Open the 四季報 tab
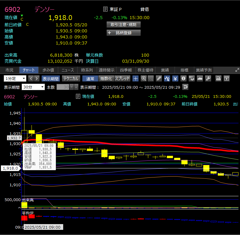 coord(126,70)
